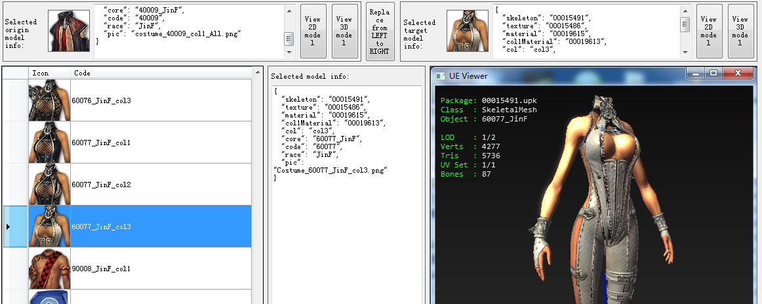Select the target model costume thumbnail
This screenshot has height=304, width=762.
coord(468,31)
